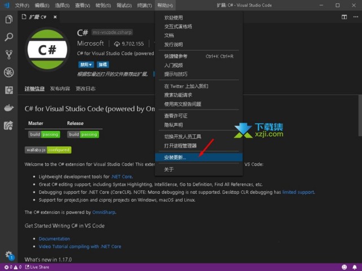
Task: Switch to the 发布内容 tab
Action: click(60, 89)
